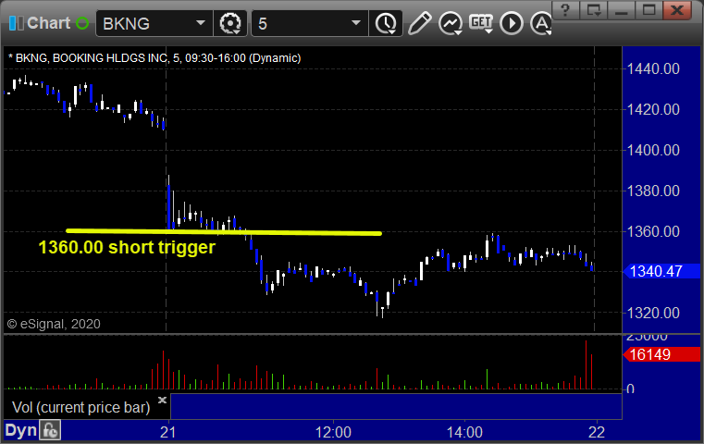704x444 pixels.
Task: Click the help question mark button
Action: click(x=566, y=10)
